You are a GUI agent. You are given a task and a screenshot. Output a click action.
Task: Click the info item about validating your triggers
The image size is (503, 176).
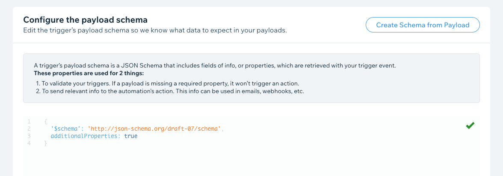(167, 84)
